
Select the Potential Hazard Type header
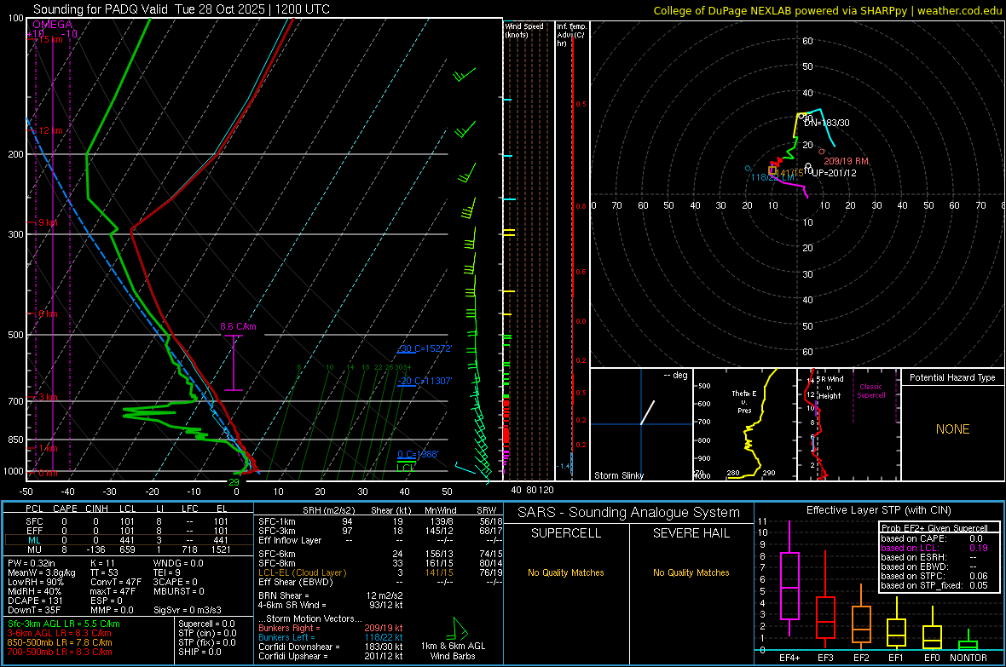952,377
